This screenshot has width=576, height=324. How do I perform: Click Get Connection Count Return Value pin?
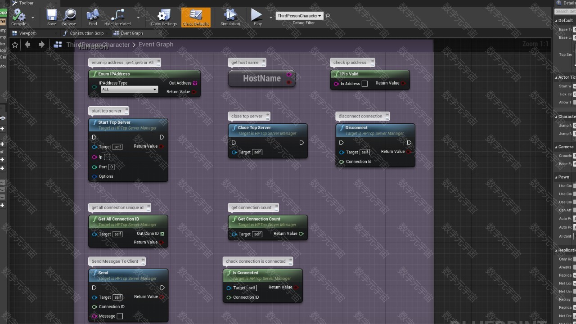tap(301, 234)
